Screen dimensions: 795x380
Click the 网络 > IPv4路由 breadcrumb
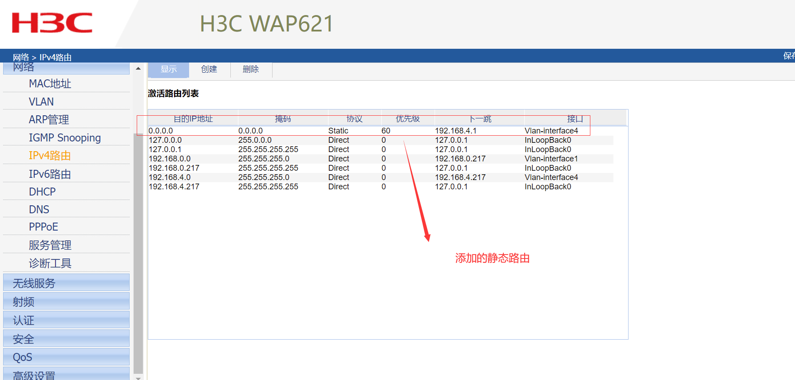tap(42, 57)
